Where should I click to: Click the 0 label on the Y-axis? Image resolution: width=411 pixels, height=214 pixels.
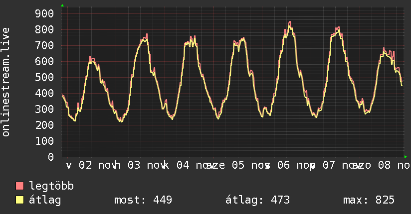(50, 157)
